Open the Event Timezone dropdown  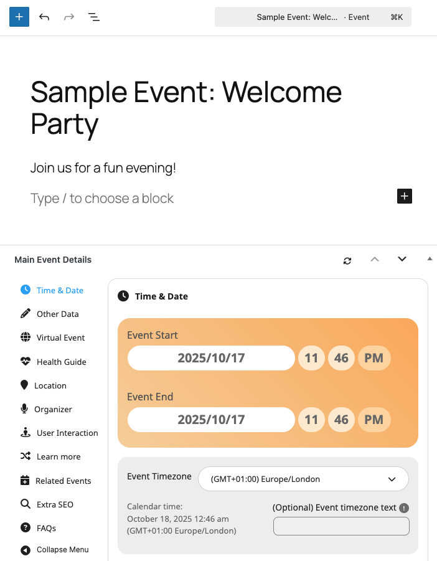pyautogui.click(x=303, y=479)
